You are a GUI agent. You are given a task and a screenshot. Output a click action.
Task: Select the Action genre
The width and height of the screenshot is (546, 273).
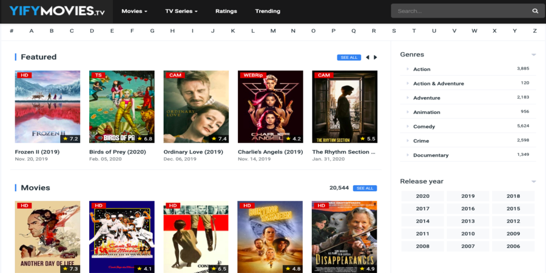[422, 69]
